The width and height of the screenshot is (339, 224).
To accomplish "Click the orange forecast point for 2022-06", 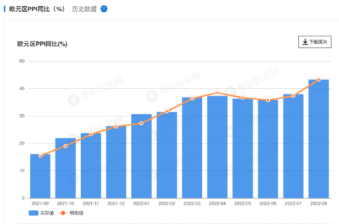I will (x=268, y=101).
